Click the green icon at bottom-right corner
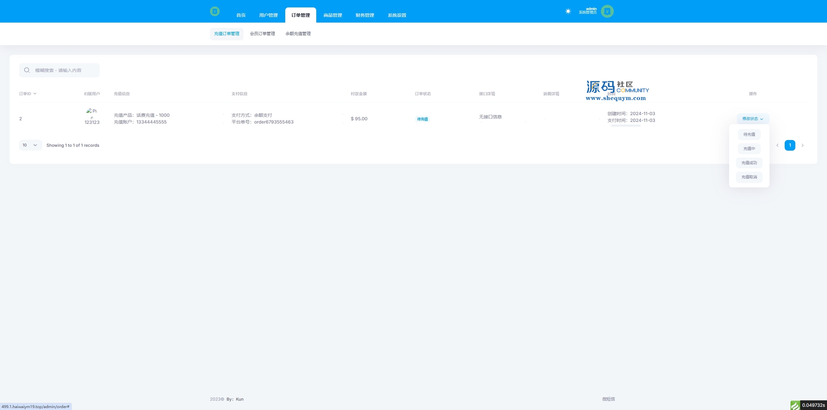Image resolution: width=827 pixels, height=410 pixels. pyautogui.click(x=795, y=405)
